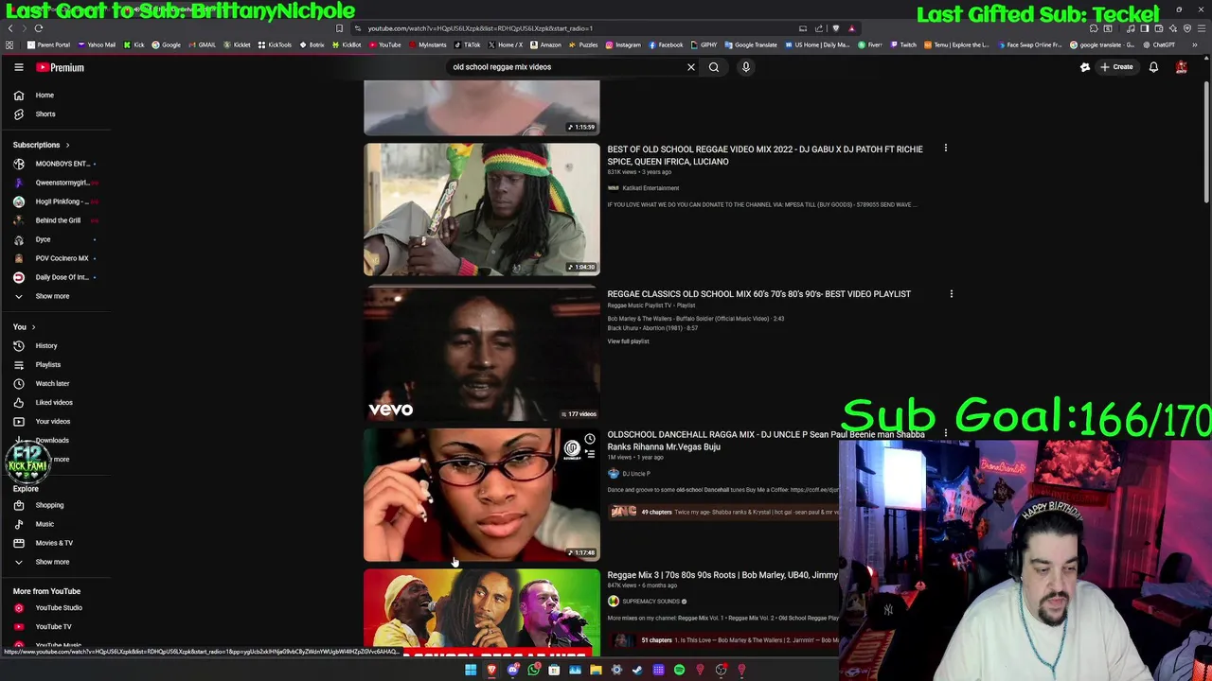1212x681 pixels.
Task: Click the Brave Shields icon in the address bar
Action: (x=835, y=28)
